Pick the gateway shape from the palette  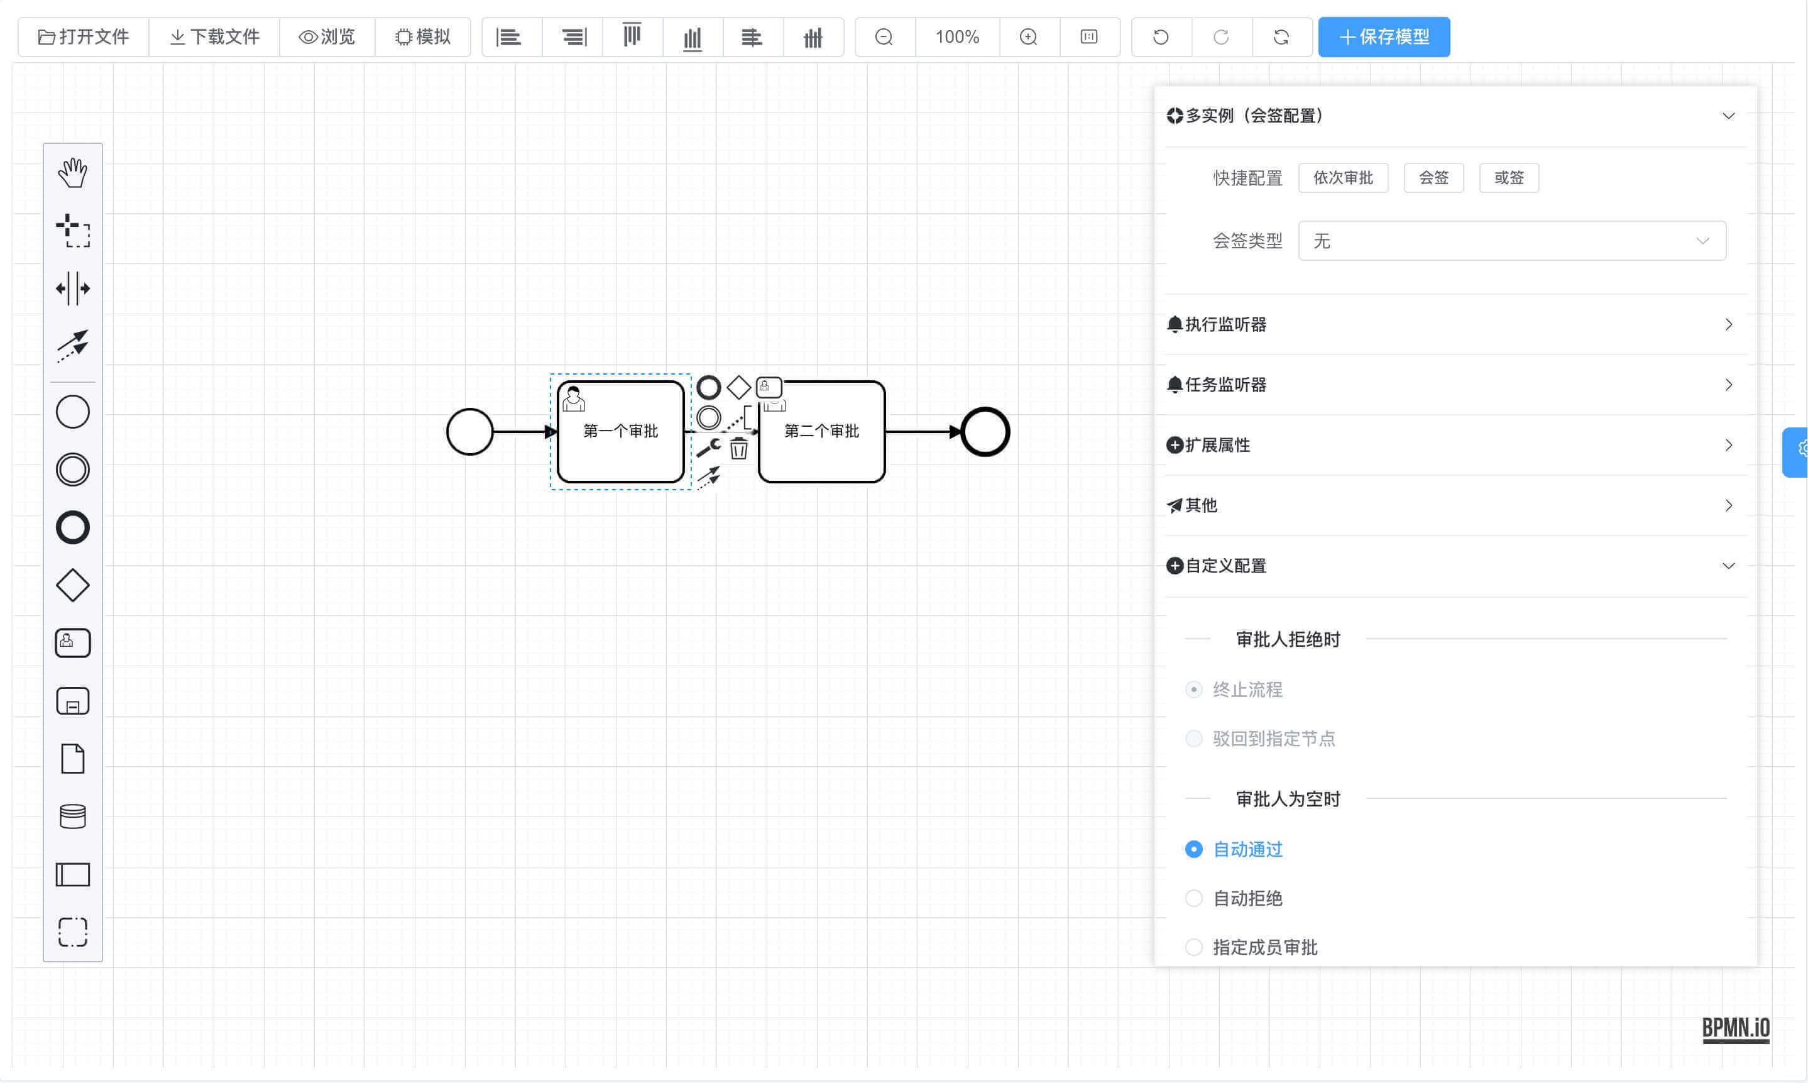(x=72, y=584)
